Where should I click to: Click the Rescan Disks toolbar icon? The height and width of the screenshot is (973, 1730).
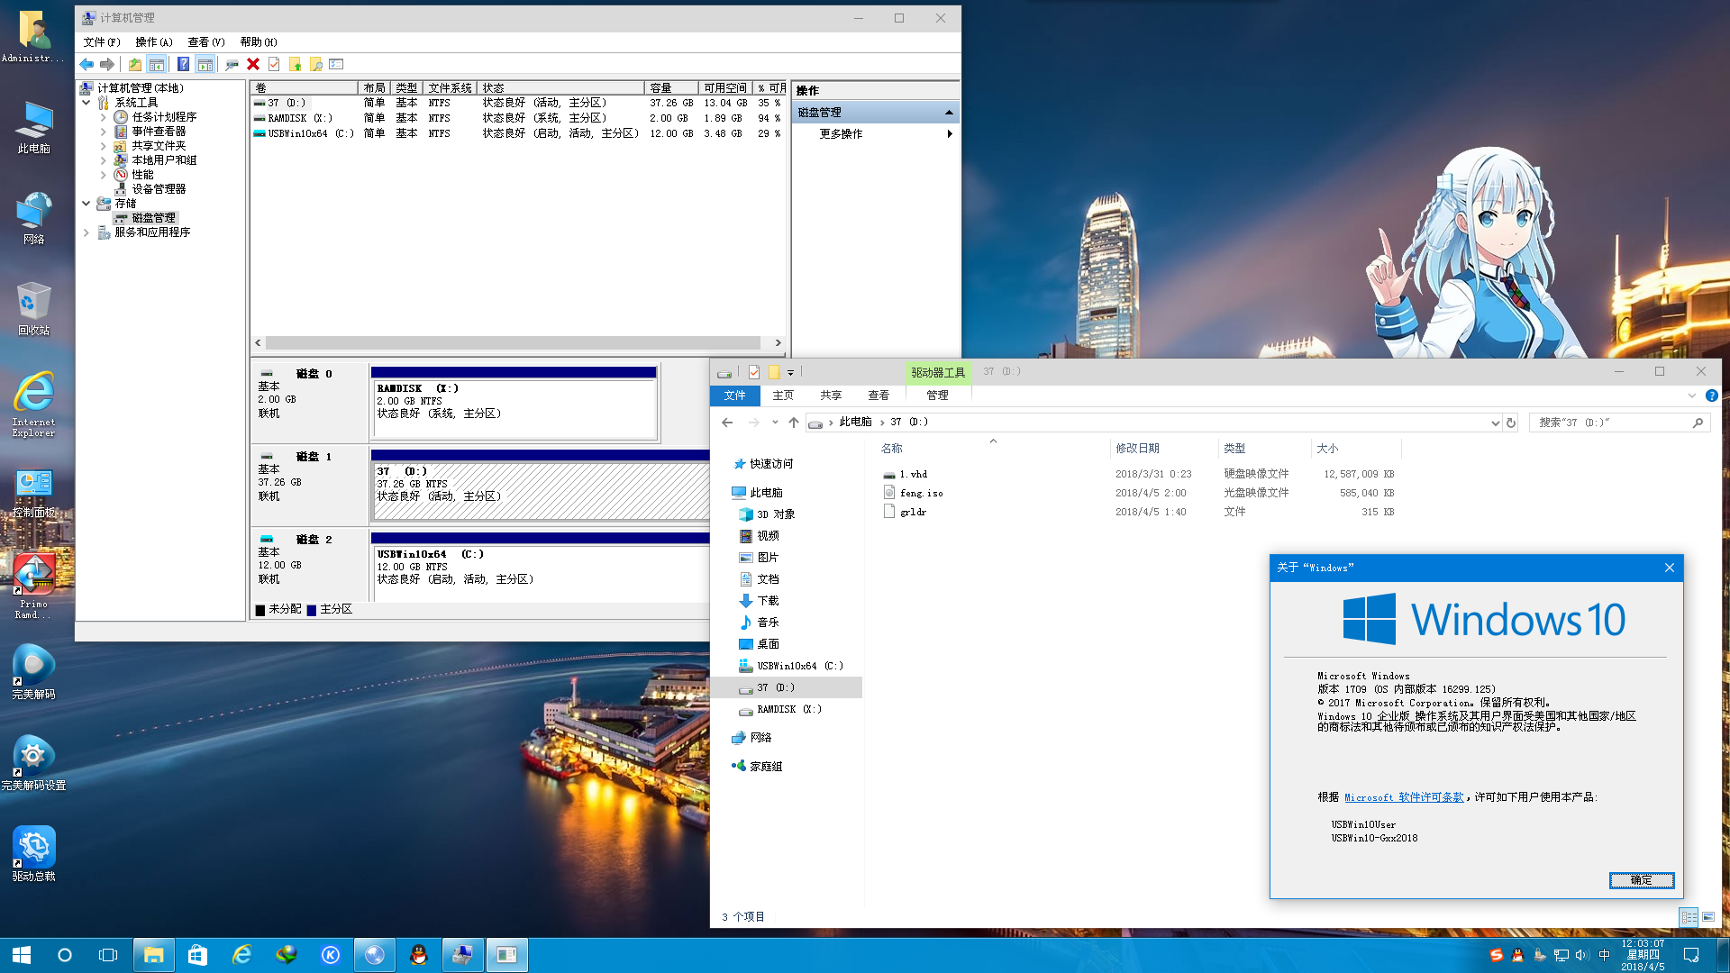point(232,64)
